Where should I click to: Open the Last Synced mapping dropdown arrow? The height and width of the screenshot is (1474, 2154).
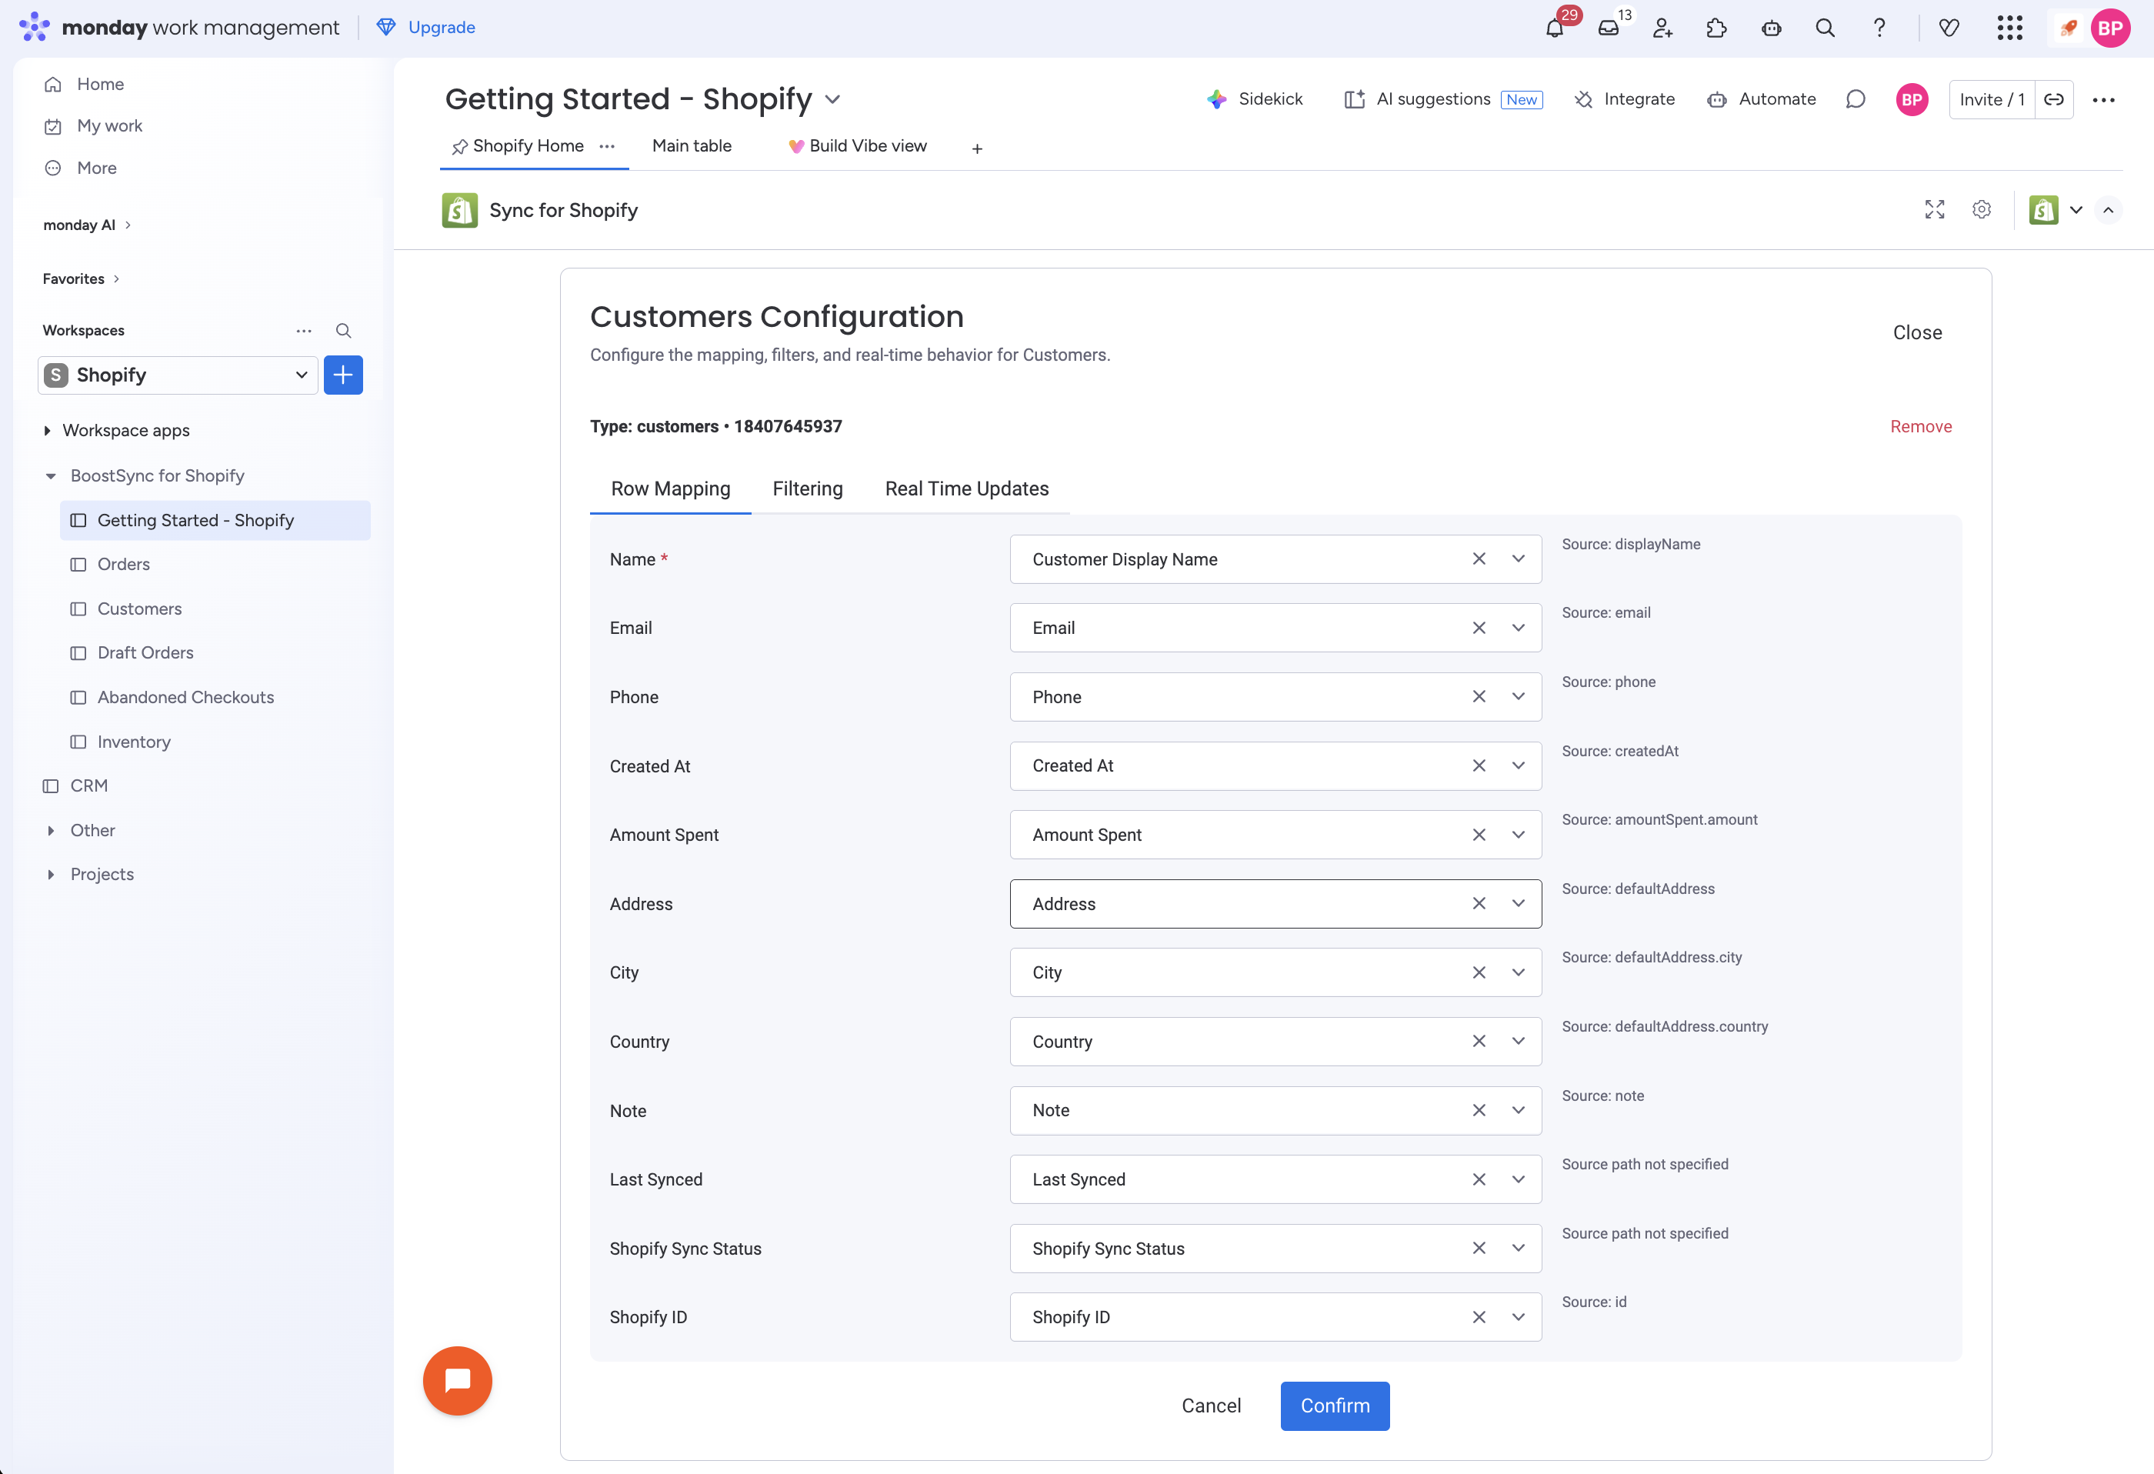pyautogui.click(x=1518, y=1179)
